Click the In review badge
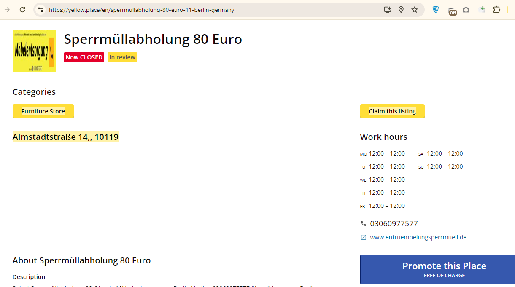 pos(122,57)
